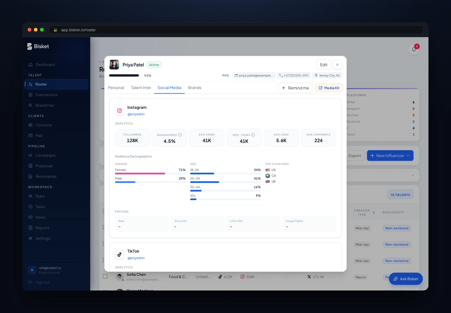This screenshot has height=313, width=451.
Task: Switch to the Personal tab
Action: pos(116,88)
